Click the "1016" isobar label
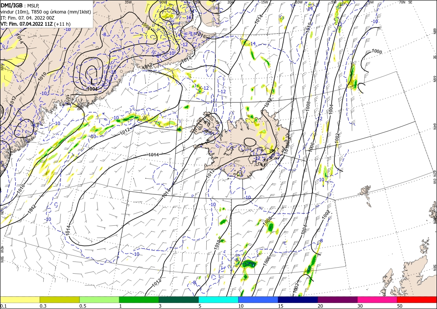The width and height of the screenshot is (437, 309). (201, 34)
